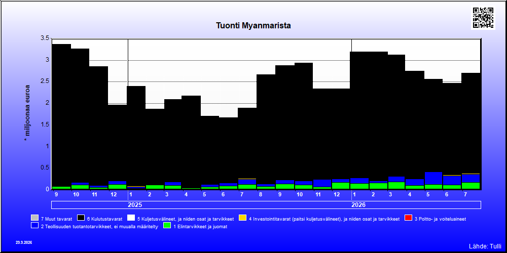Screen dimensions: 507x253
Task: Click the chart title 'Tuonti Myanmarista'
Action: tap(253, 25)
